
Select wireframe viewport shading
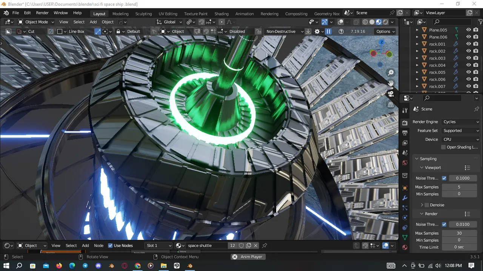[x=365, y=22]
